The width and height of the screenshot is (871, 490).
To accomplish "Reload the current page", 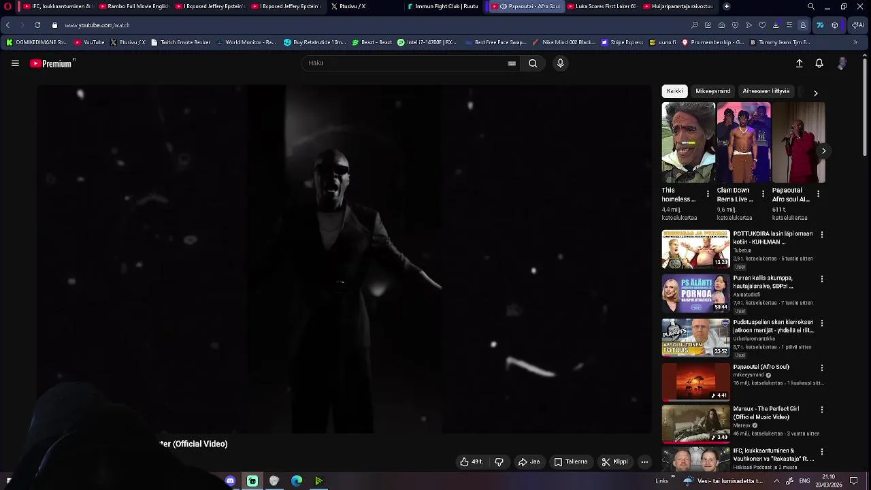I will (37, 25).
